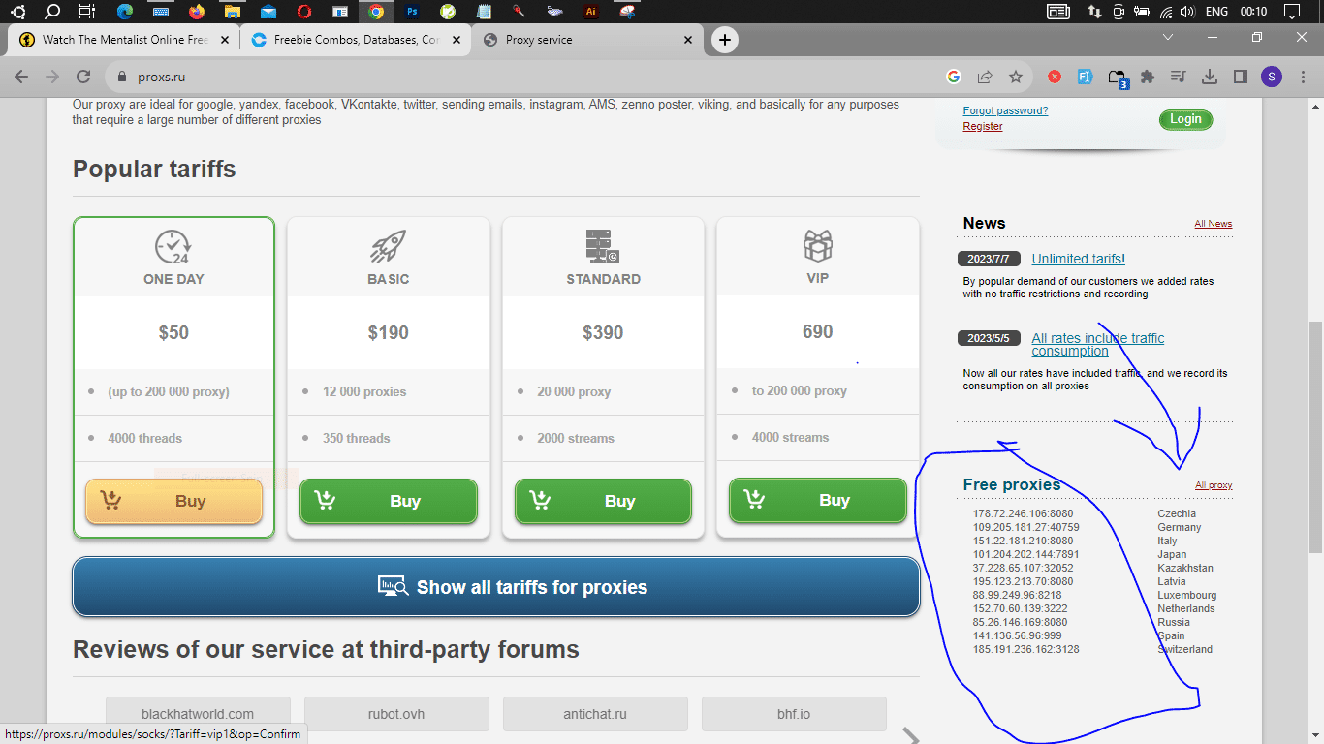This screenshot has width=1324, height=744.
Task: Open Firefox from the taskbar
Action: (198, 12)
